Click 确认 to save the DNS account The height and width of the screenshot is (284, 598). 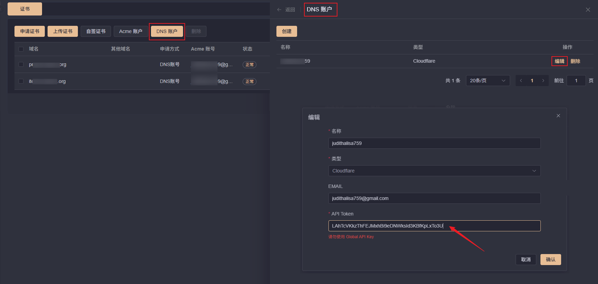coord(551,260)
